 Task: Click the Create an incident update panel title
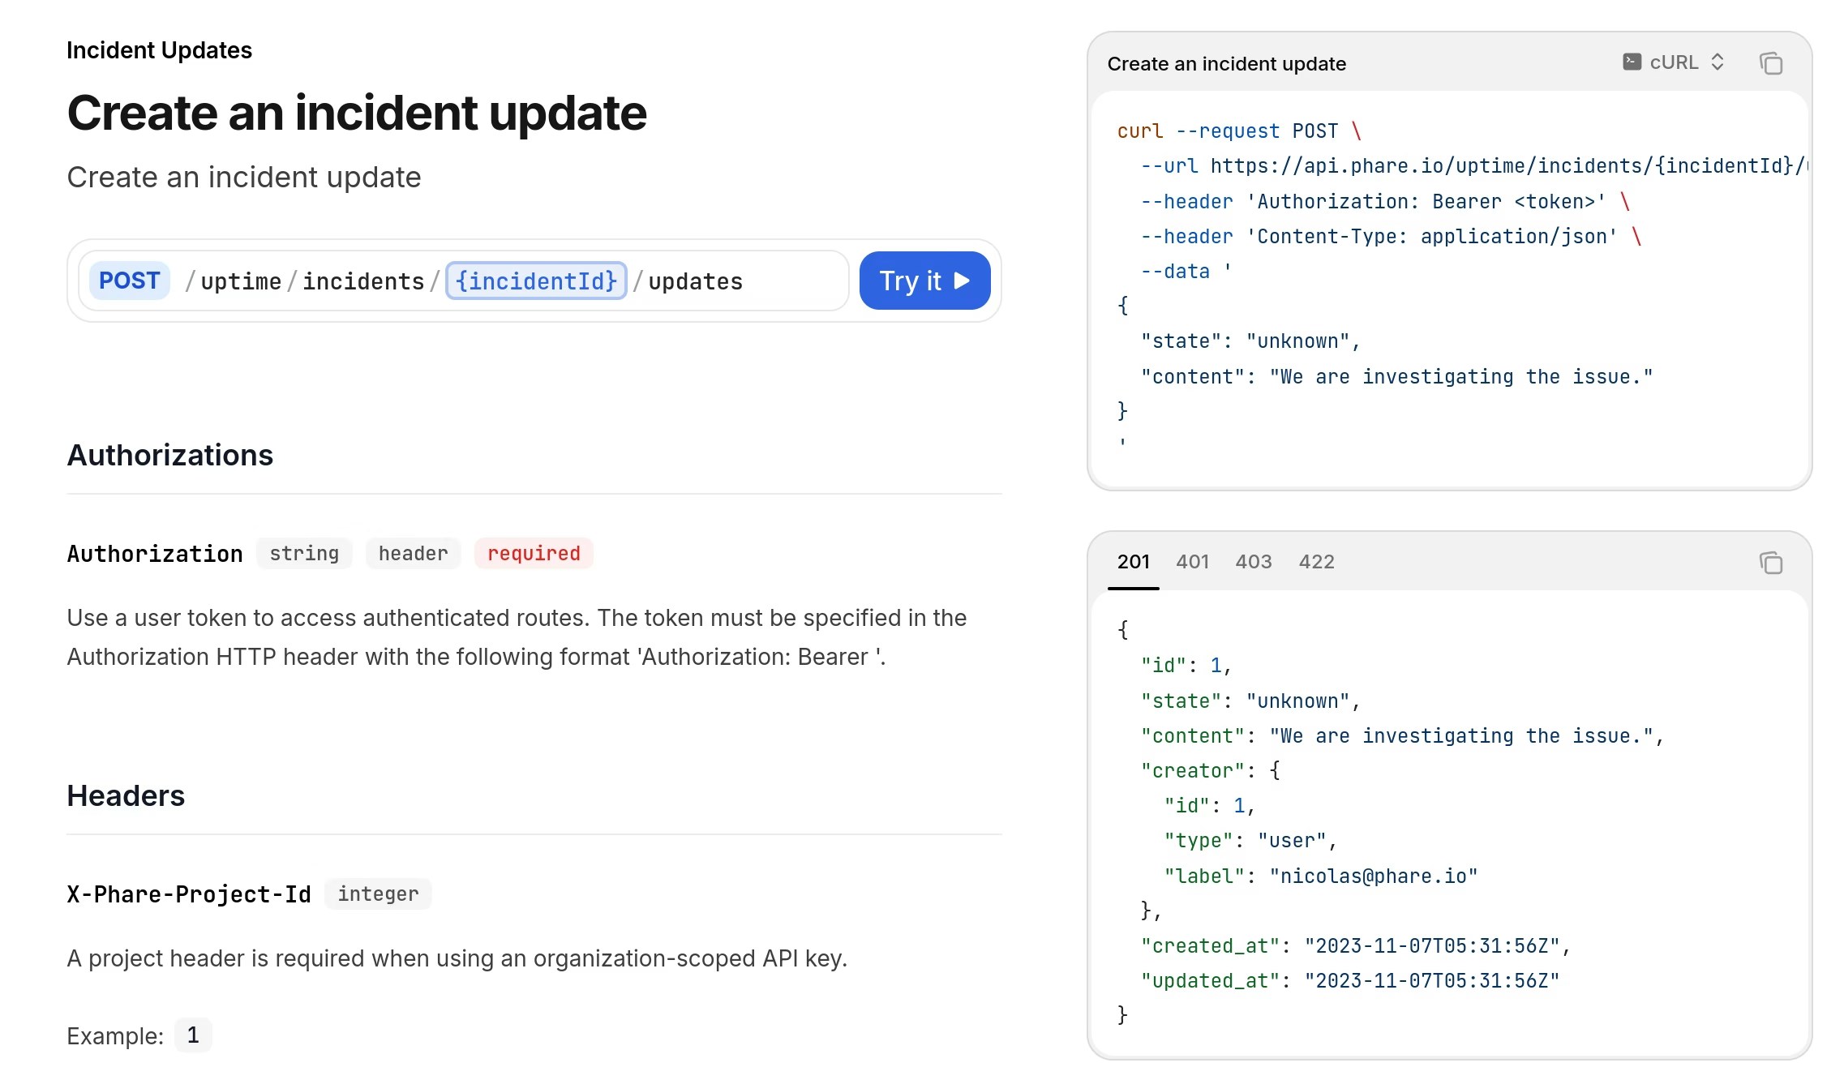[x=1227, y=63]
